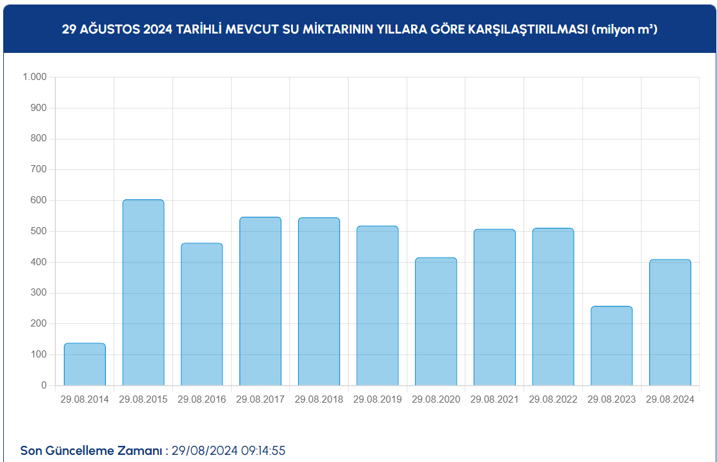The height and width of the screenshot is (462, 717).
Task: Select the bar for 29.08.2017
Action: click(260, 301)
